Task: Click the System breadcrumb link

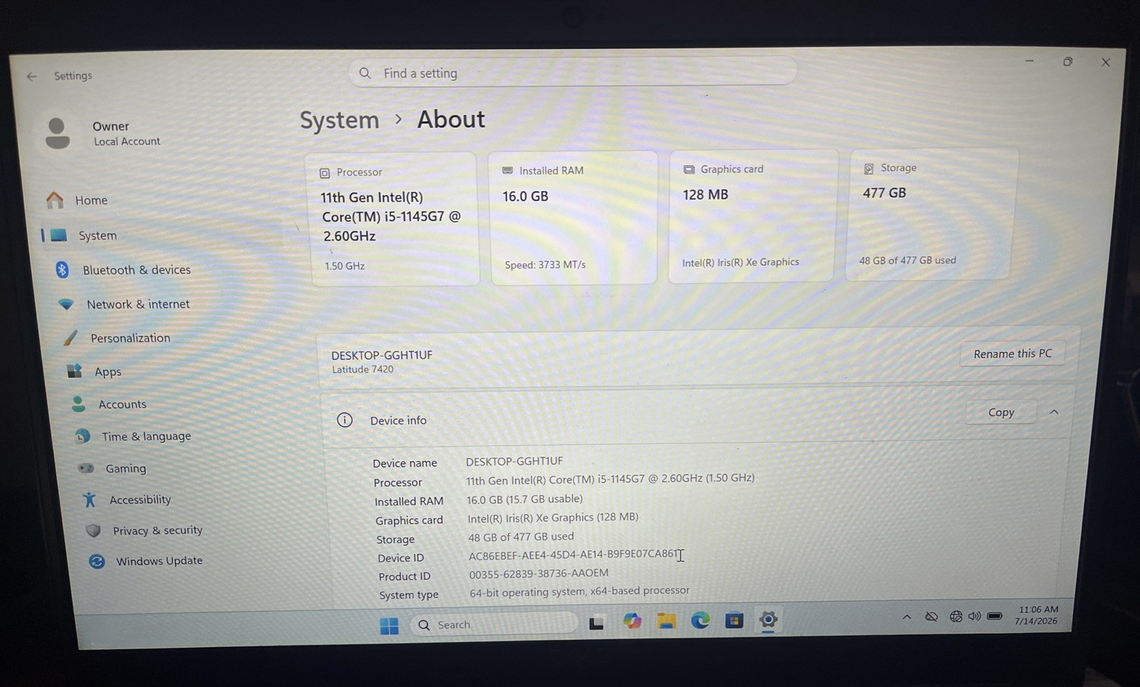Action: coord(339,120)
